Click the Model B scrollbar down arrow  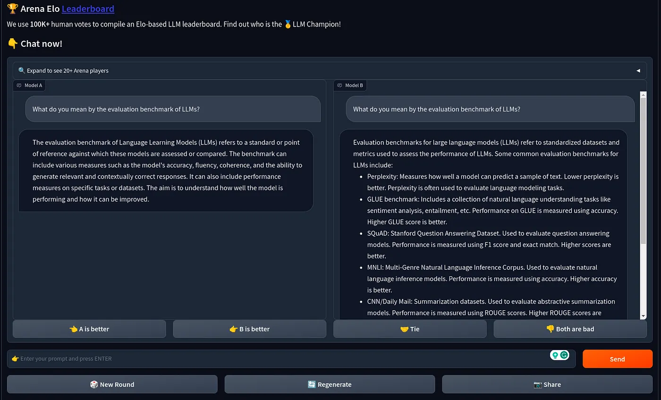click(643, 316)
